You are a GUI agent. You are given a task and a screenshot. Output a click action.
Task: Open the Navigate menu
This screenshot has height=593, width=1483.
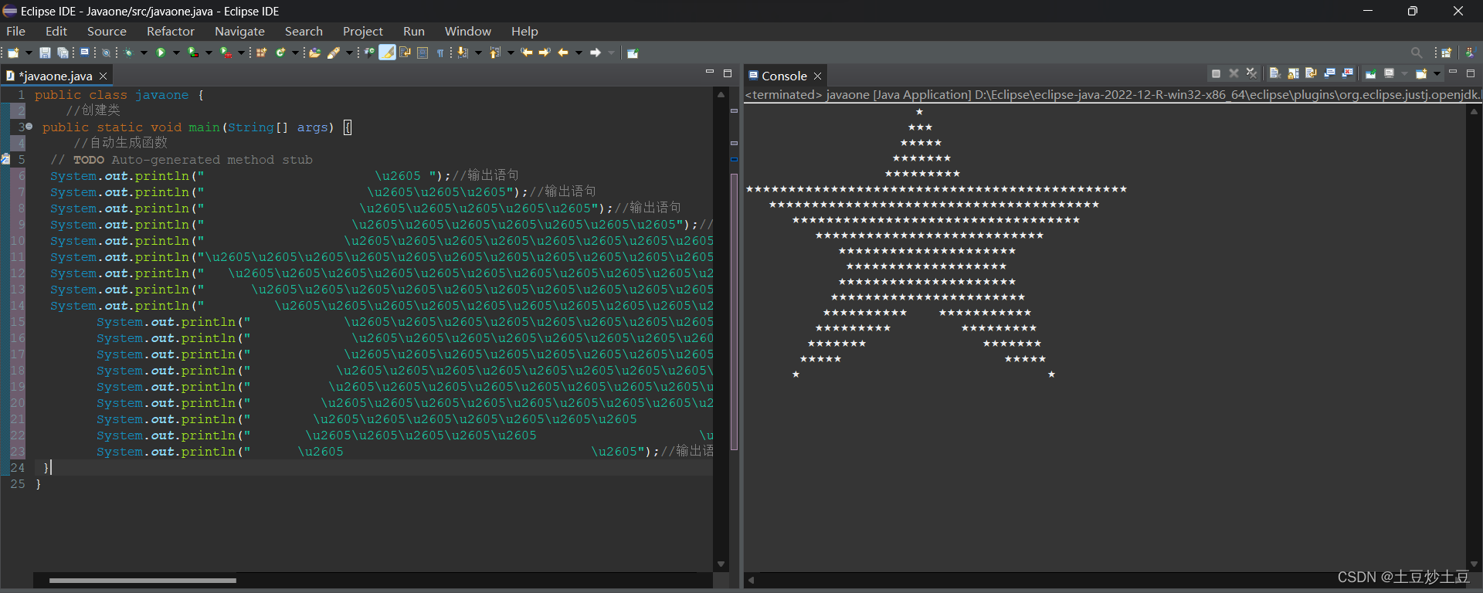point(239,31)
